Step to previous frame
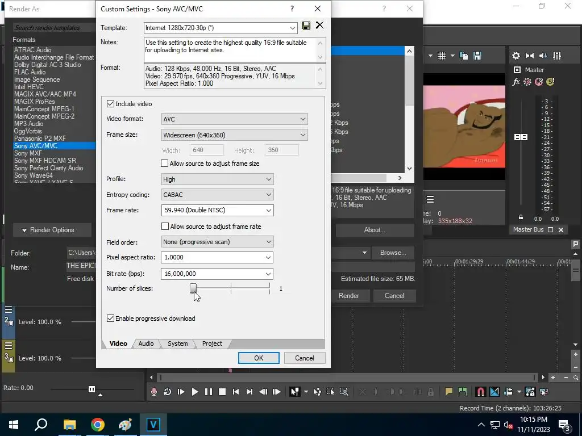This screenshot has width=582, height=436. coord(263,392)
